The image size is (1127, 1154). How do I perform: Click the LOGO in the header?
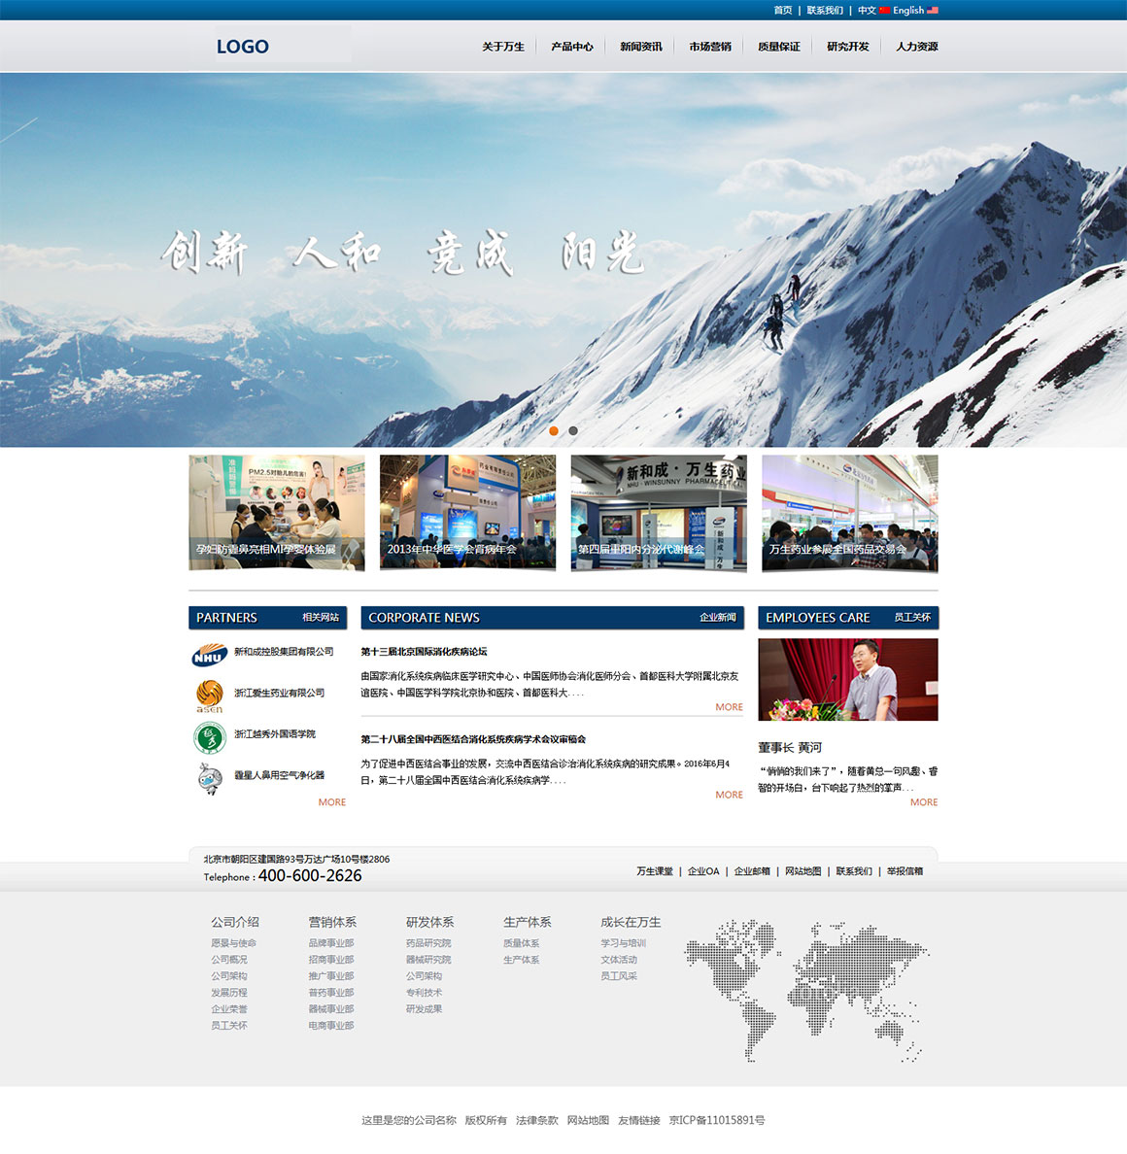(243, 47)
